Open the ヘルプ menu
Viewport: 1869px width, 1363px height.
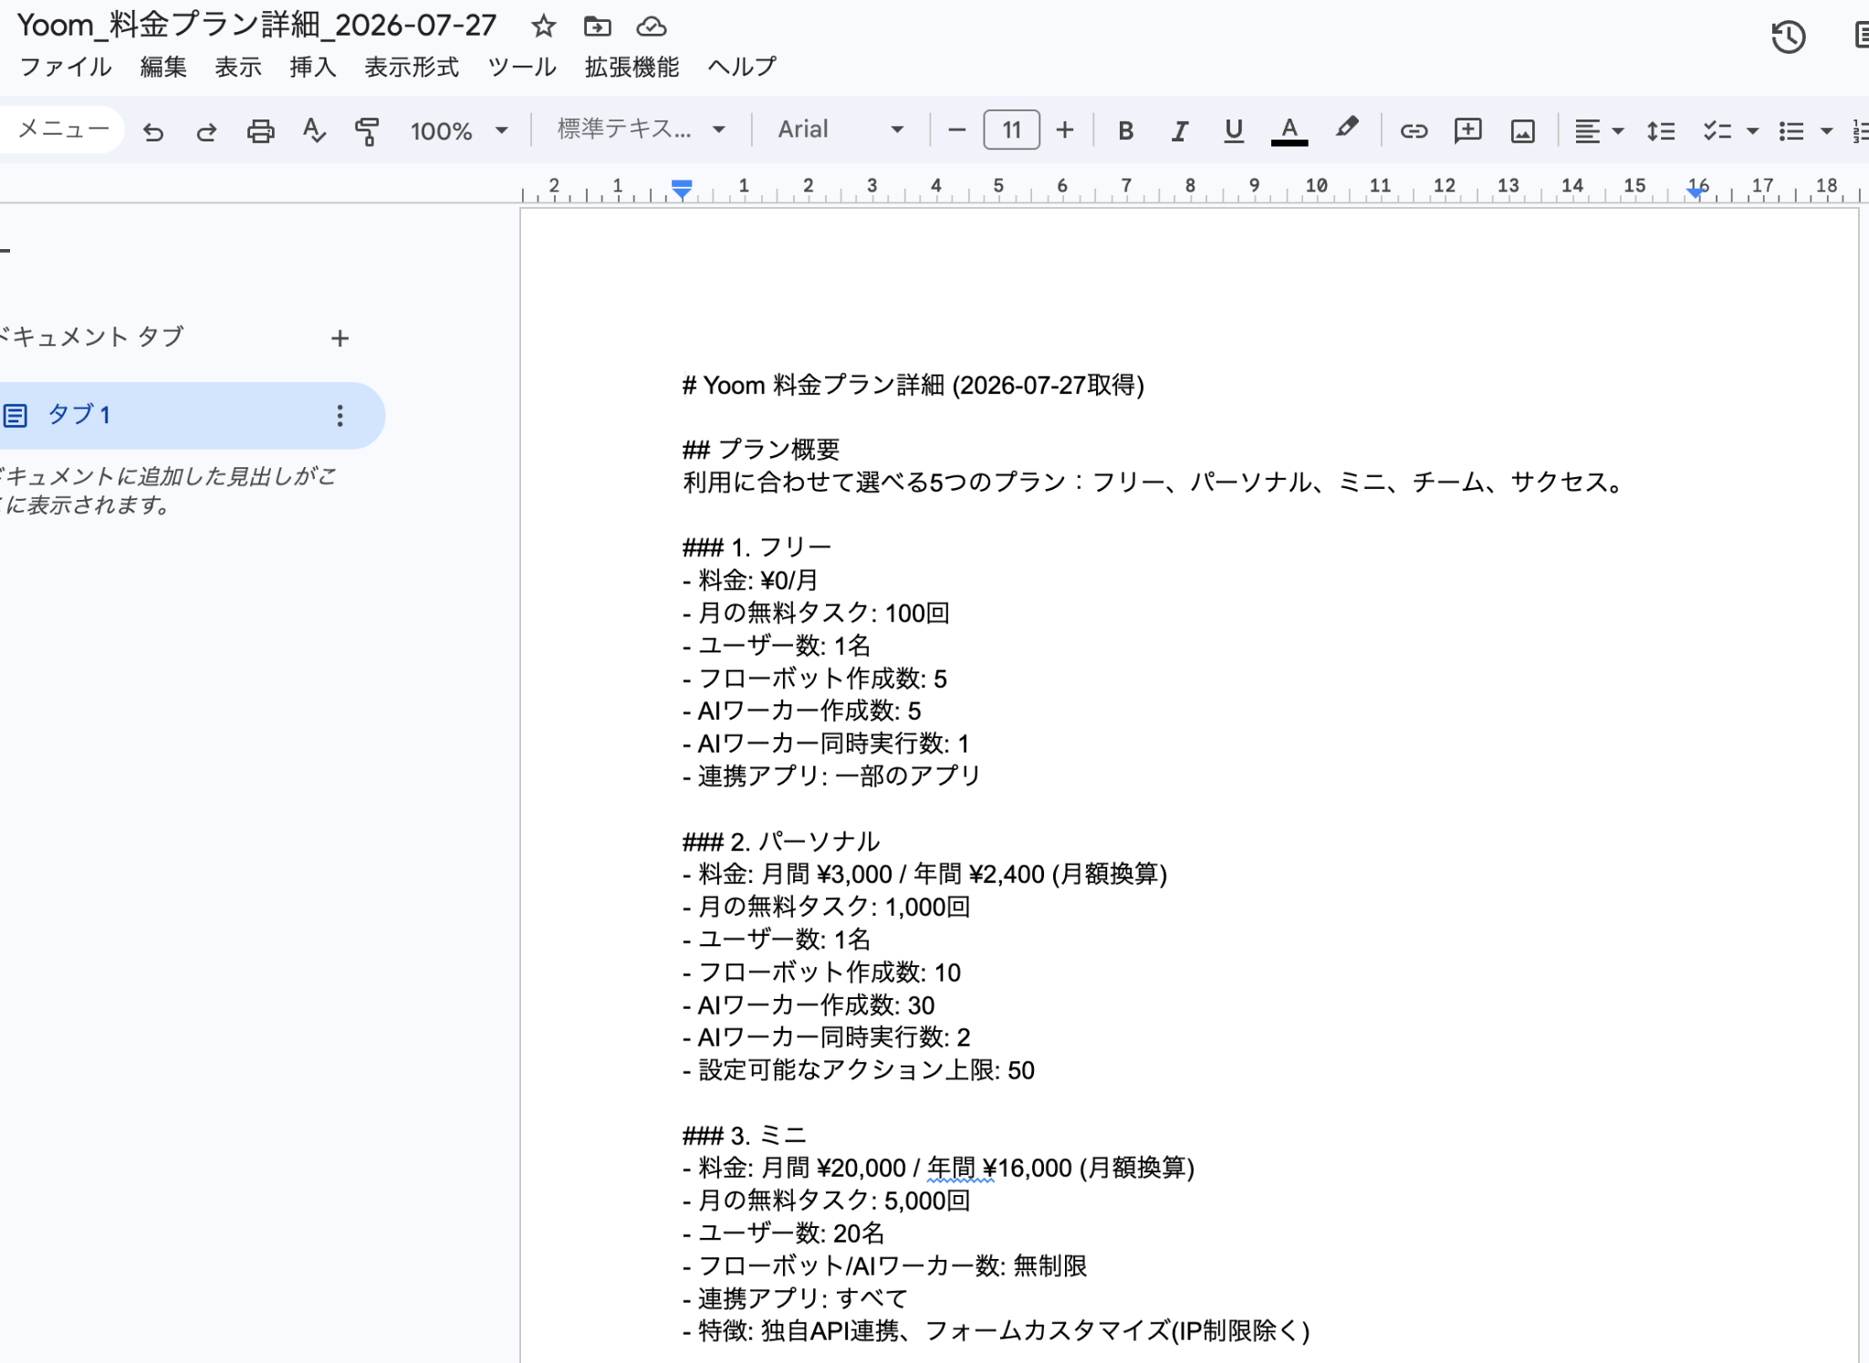742,67
